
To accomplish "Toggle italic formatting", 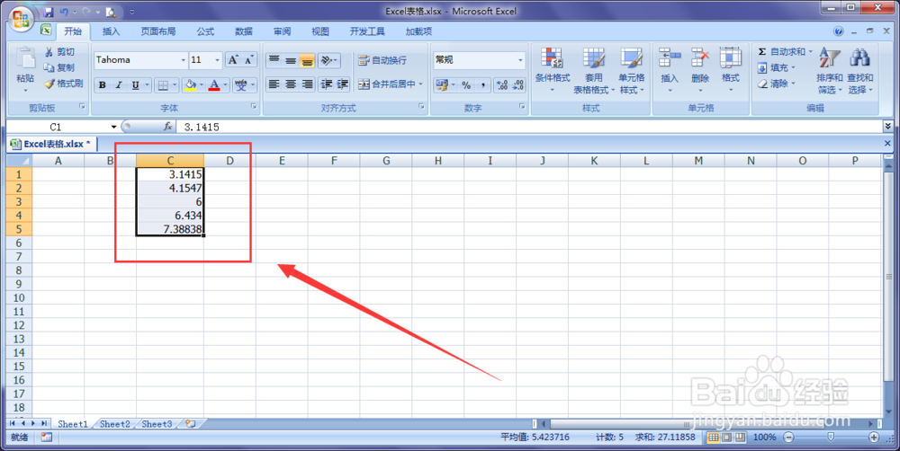I will pyautogui.click(x=119, y=84).
